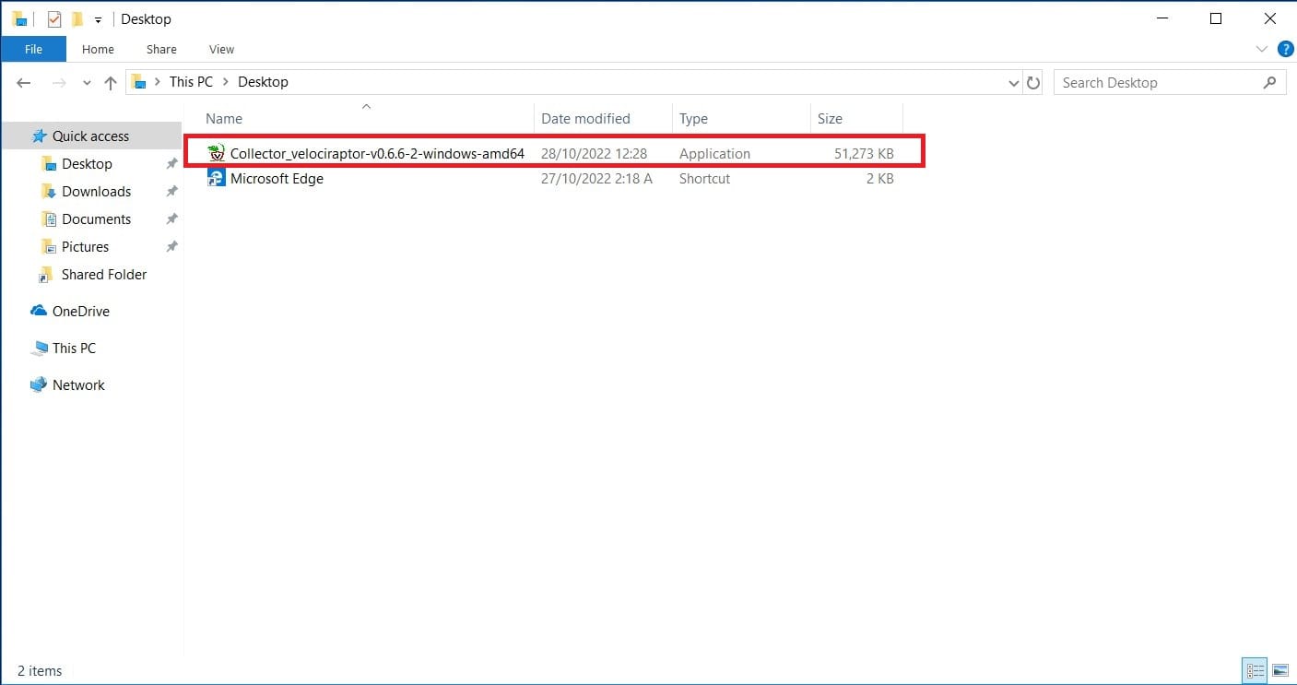Open the Help question mark icon

(1286, 49)
